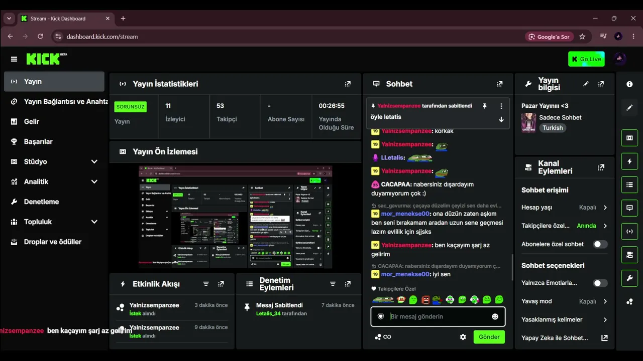Viewport: 643px width, 361px height.
Task: Click the SORUNSUZ stream status badge
Action: pos(131,107)
